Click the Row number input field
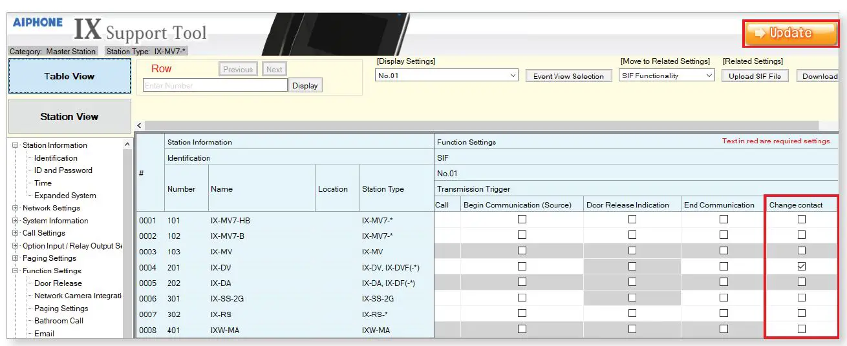This screenshot has height=346, width=847. (x=215, y=85)
